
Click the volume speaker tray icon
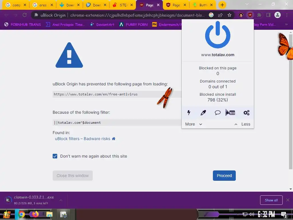tap(252, 214)
